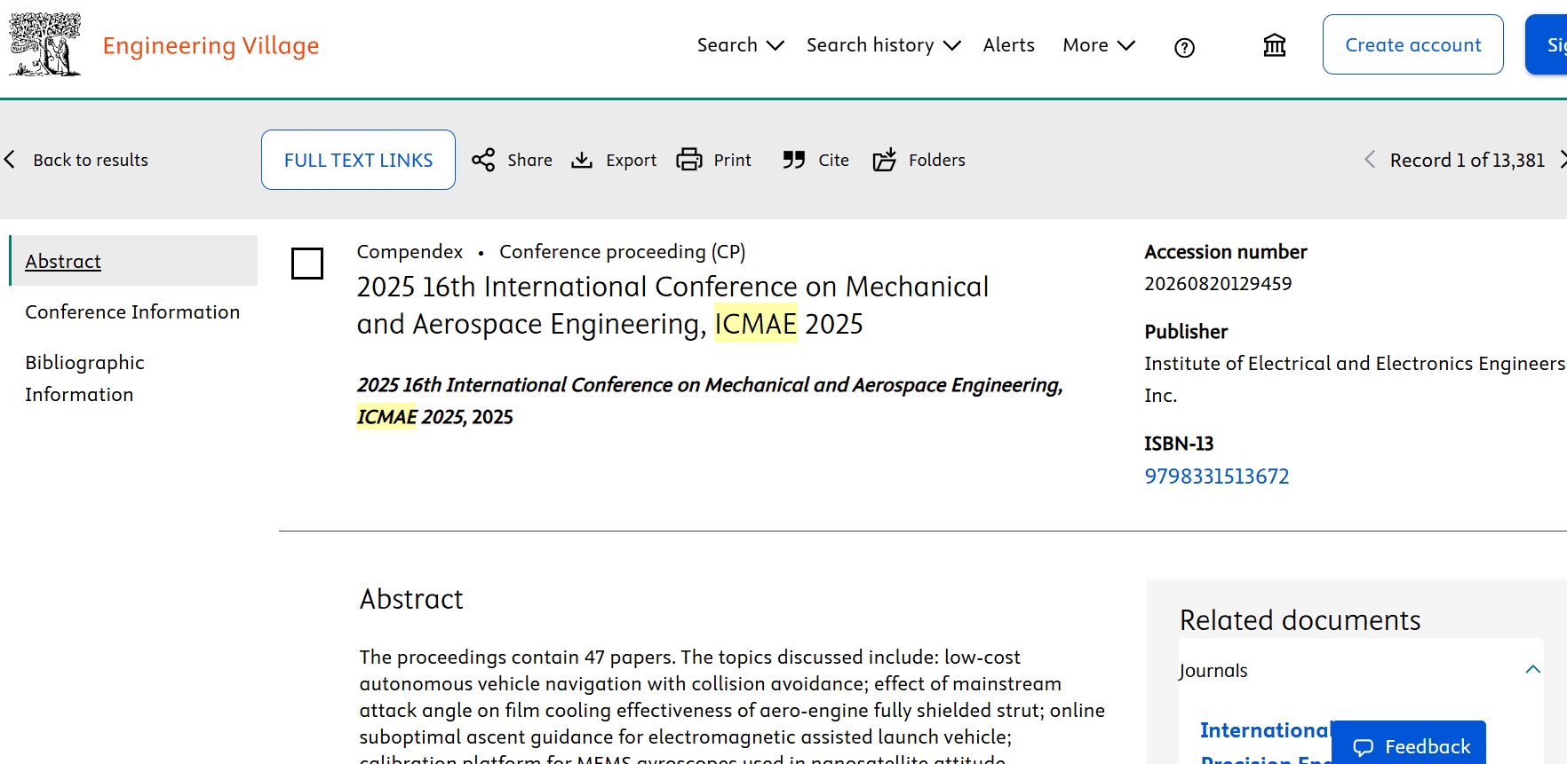Open ISBN-13 link 9798331513672
This screenshot has width=1567, height=764.
coord(1216,477)
